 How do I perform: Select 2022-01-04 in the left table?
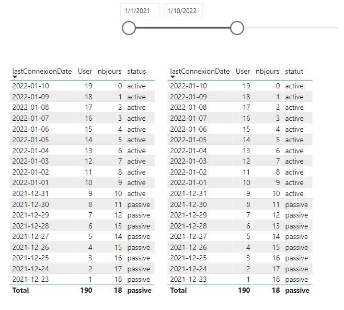[x=30, y=151]
